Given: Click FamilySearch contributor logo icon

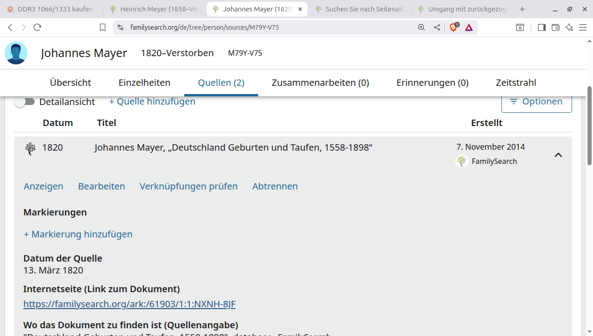Looking at the screenshot, I should 462,161.
